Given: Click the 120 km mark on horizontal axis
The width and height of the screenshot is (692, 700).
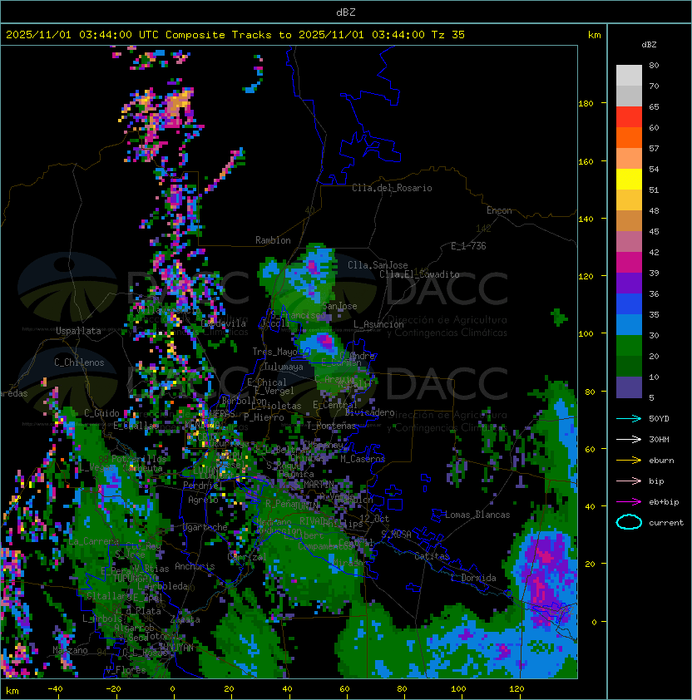Looking at the screenshot, I should (x=517, y=689).
